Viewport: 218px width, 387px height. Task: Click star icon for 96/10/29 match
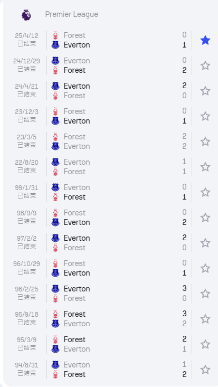tap(205, 268)
